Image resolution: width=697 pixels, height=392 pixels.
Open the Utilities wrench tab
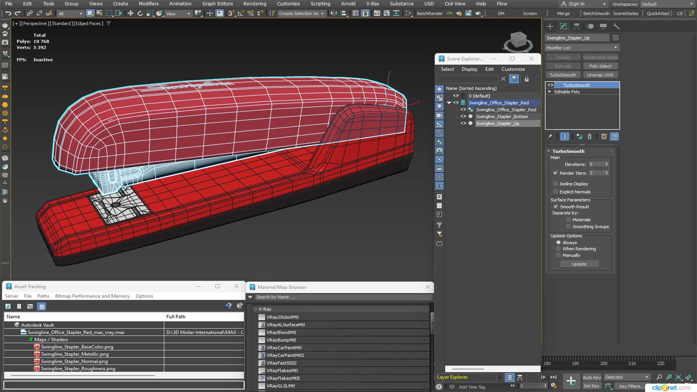click(x=616, y=26)
